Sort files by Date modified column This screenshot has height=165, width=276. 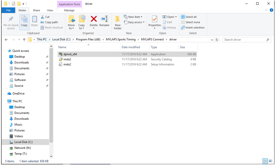pos(131,47)
